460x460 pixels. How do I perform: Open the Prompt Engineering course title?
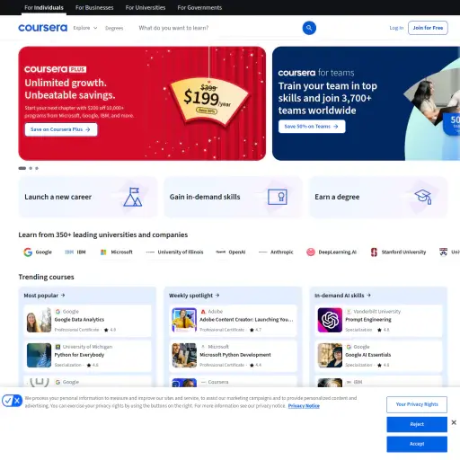pos(368,320)
